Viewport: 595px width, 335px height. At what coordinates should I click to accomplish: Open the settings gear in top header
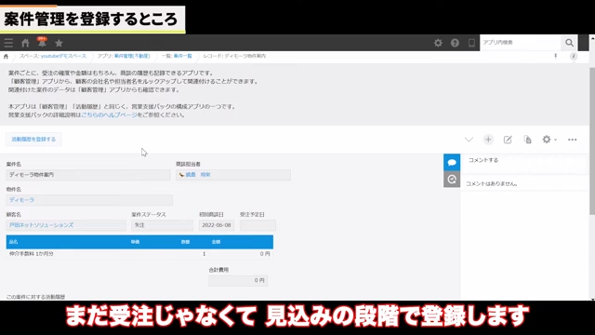pyautogui.click(x=438, y=43)
